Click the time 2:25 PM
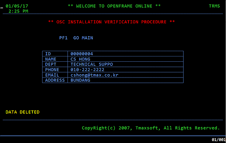The height and width of the screenshot is (143, 226). pos(18,11)
